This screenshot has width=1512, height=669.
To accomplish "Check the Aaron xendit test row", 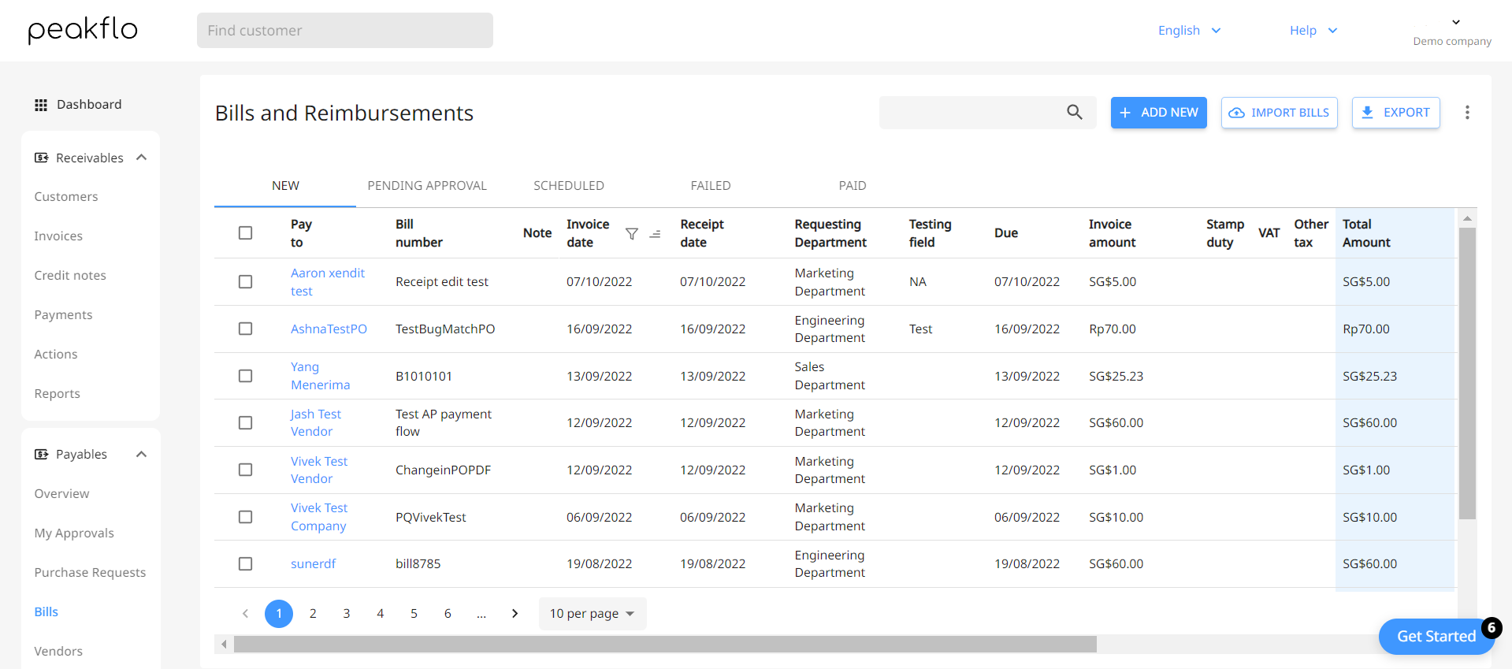I will 246,282.
